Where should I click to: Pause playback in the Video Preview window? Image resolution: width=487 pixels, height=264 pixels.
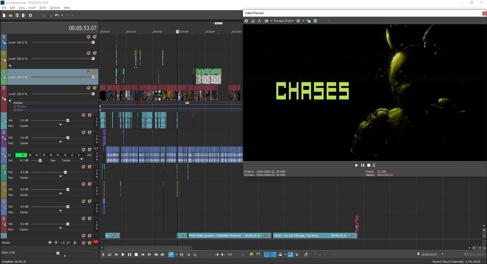(362, 165)
